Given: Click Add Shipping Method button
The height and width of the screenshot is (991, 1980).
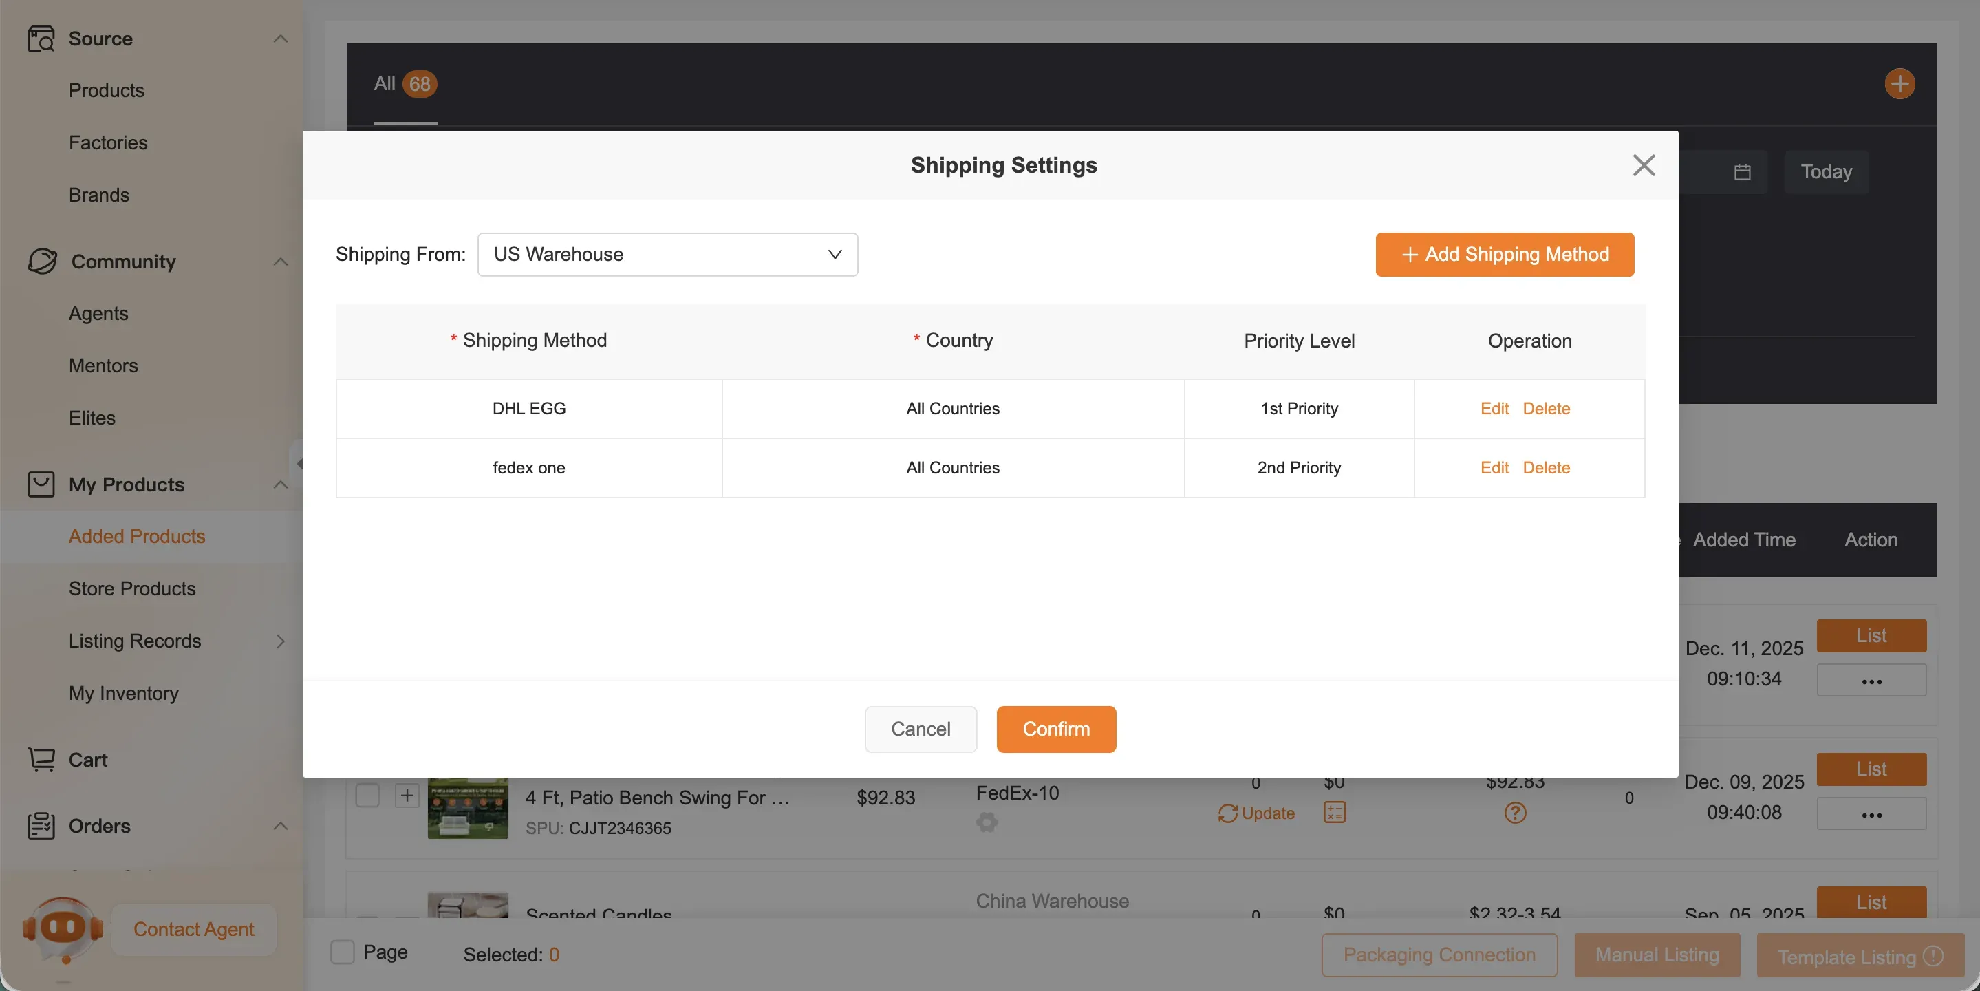Looking at the screenshot, I should point(1504,255).
